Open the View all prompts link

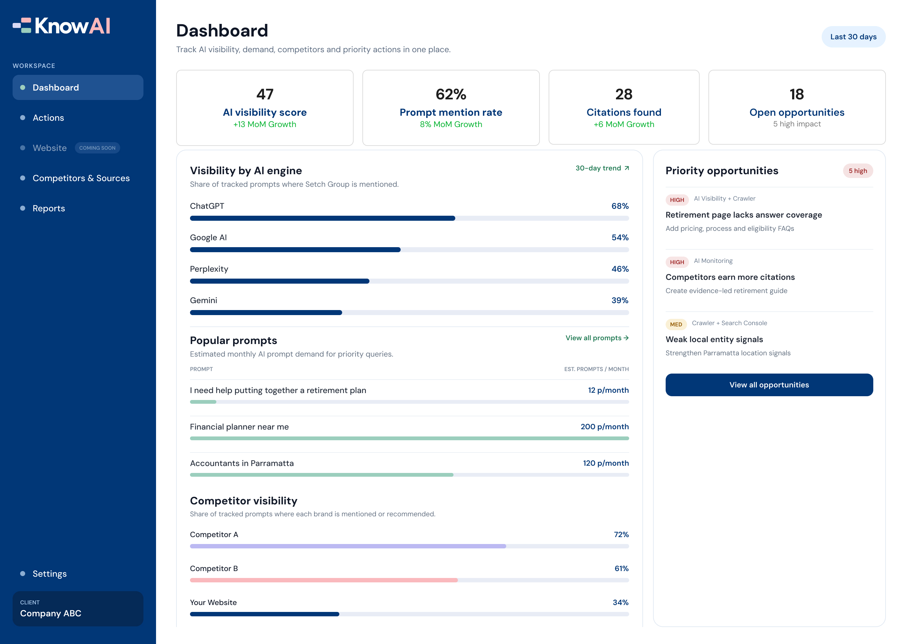pyautogui.click(x=597, y=338)
